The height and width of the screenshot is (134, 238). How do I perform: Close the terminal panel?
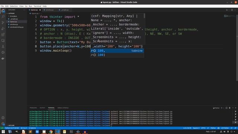pyautogui.click(x=236, y=108)
